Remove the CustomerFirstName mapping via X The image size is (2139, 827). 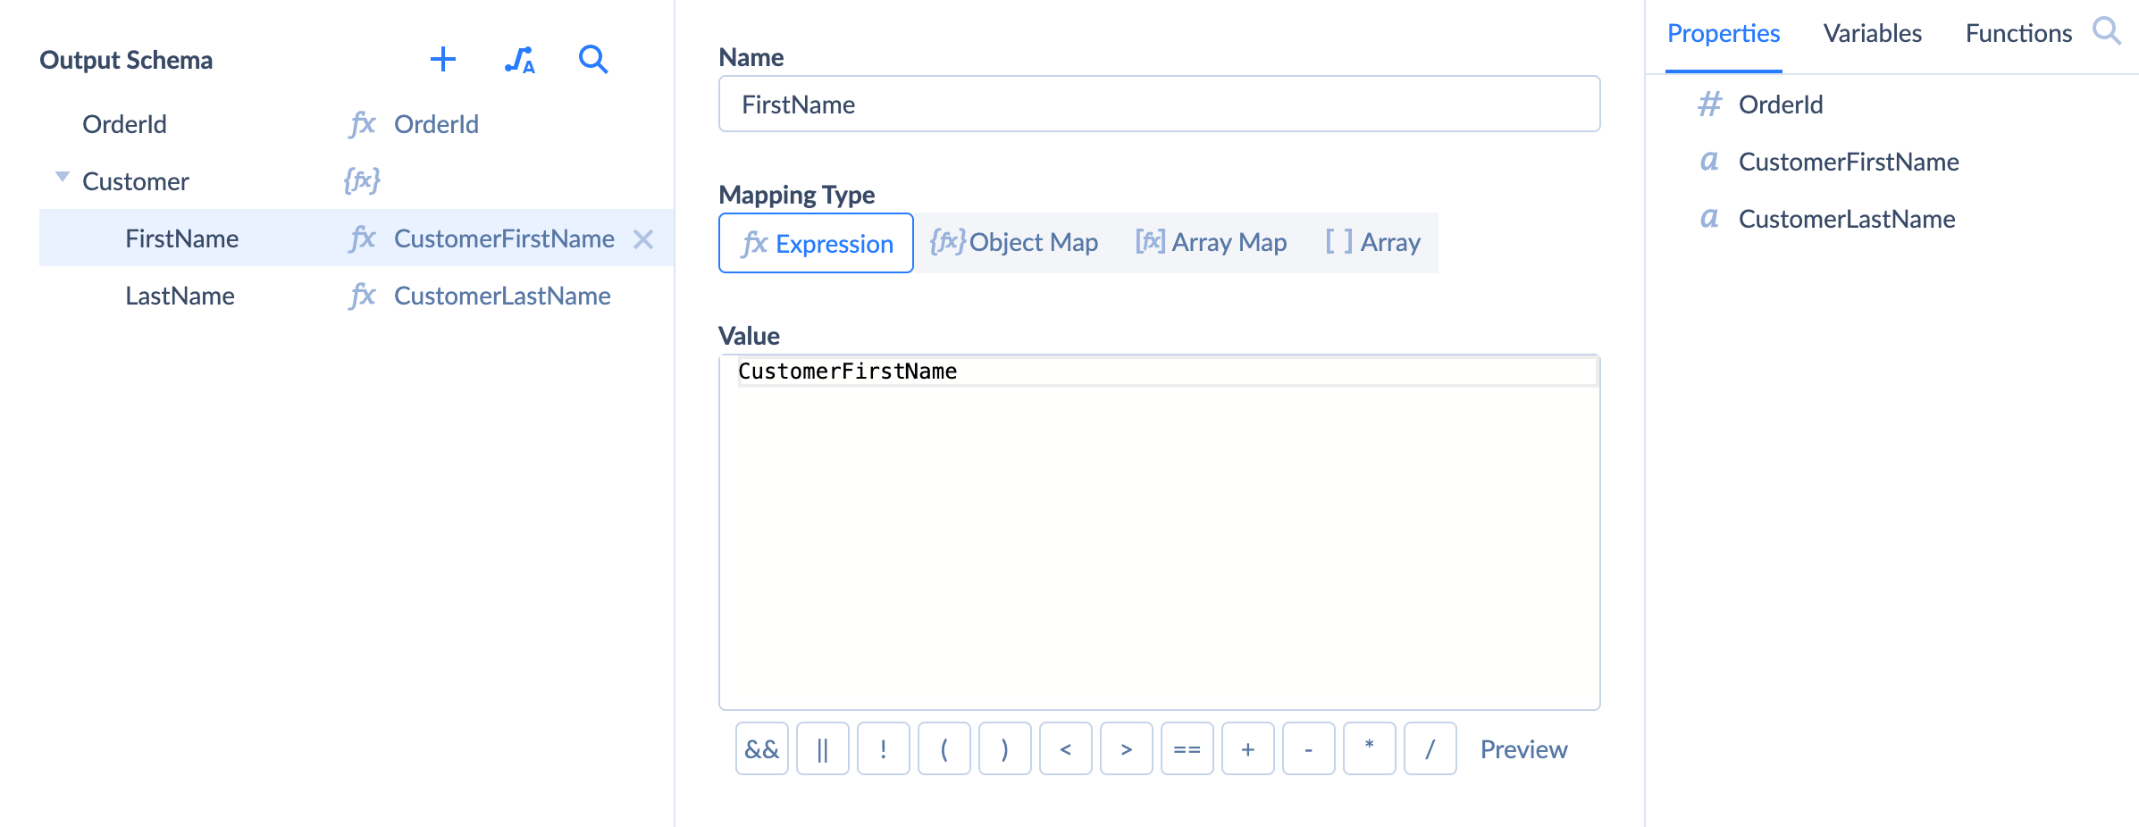click(643, 239)
